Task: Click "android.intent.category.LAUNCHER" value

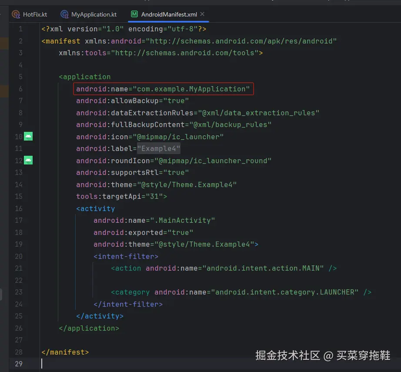Action: [x=284, y=292]
